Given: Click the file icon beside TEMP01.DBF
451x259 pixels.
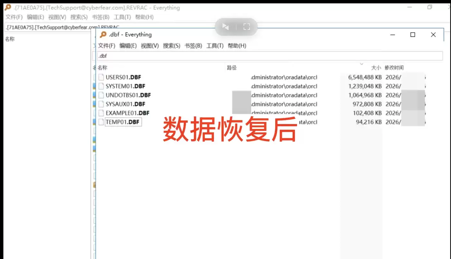Looking at the screenshot, I should click(x=101, y=122).
